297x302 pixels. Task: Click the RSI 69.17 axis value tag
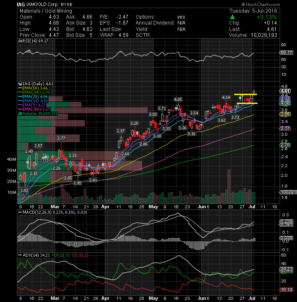[286, 53]
